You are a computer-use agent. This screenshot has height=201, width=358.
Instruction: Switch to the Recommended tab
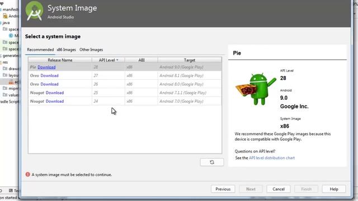coord(40,50)
